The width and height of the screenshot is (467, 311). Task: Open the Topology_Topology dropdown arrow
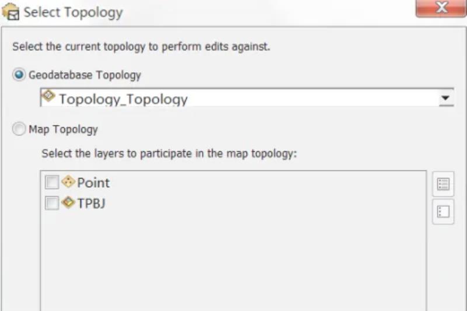(x=446, y=97)
